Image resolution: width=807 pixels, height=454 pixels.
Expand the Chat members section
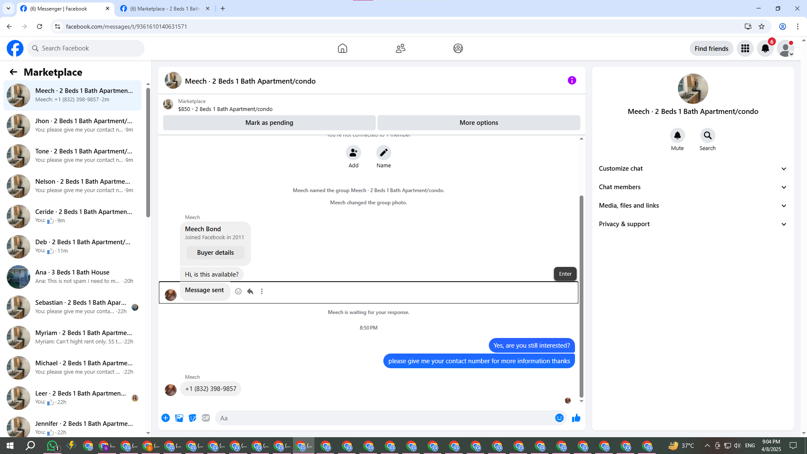[x=693, y=187]
